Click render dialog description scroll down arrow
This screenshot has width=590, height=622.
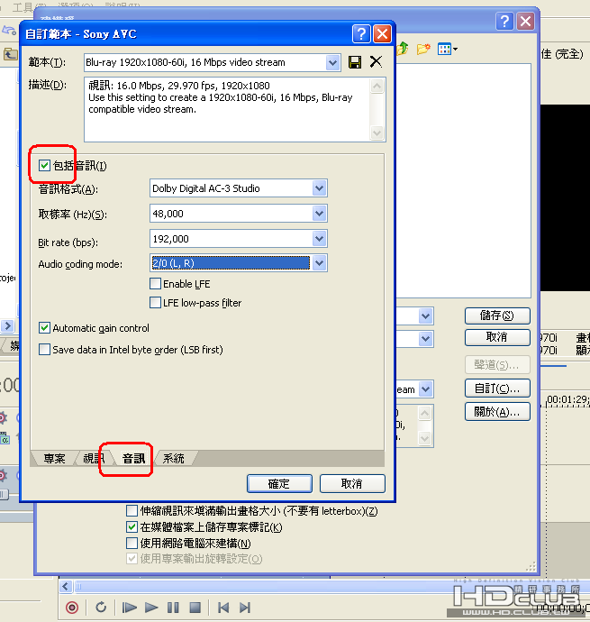click(x=424, y=438)
